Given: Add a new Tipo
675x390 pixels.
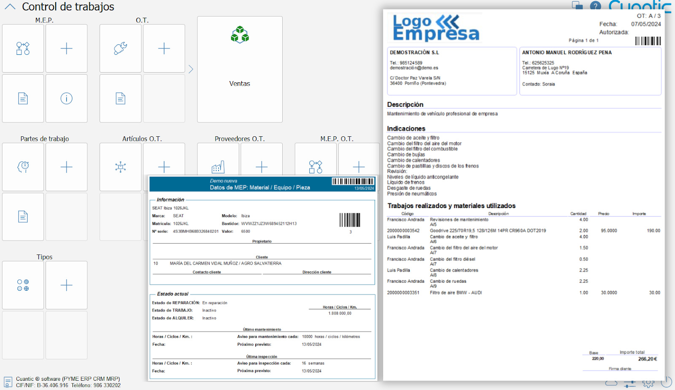Looking at the screenshot, I should pos(66,285).
